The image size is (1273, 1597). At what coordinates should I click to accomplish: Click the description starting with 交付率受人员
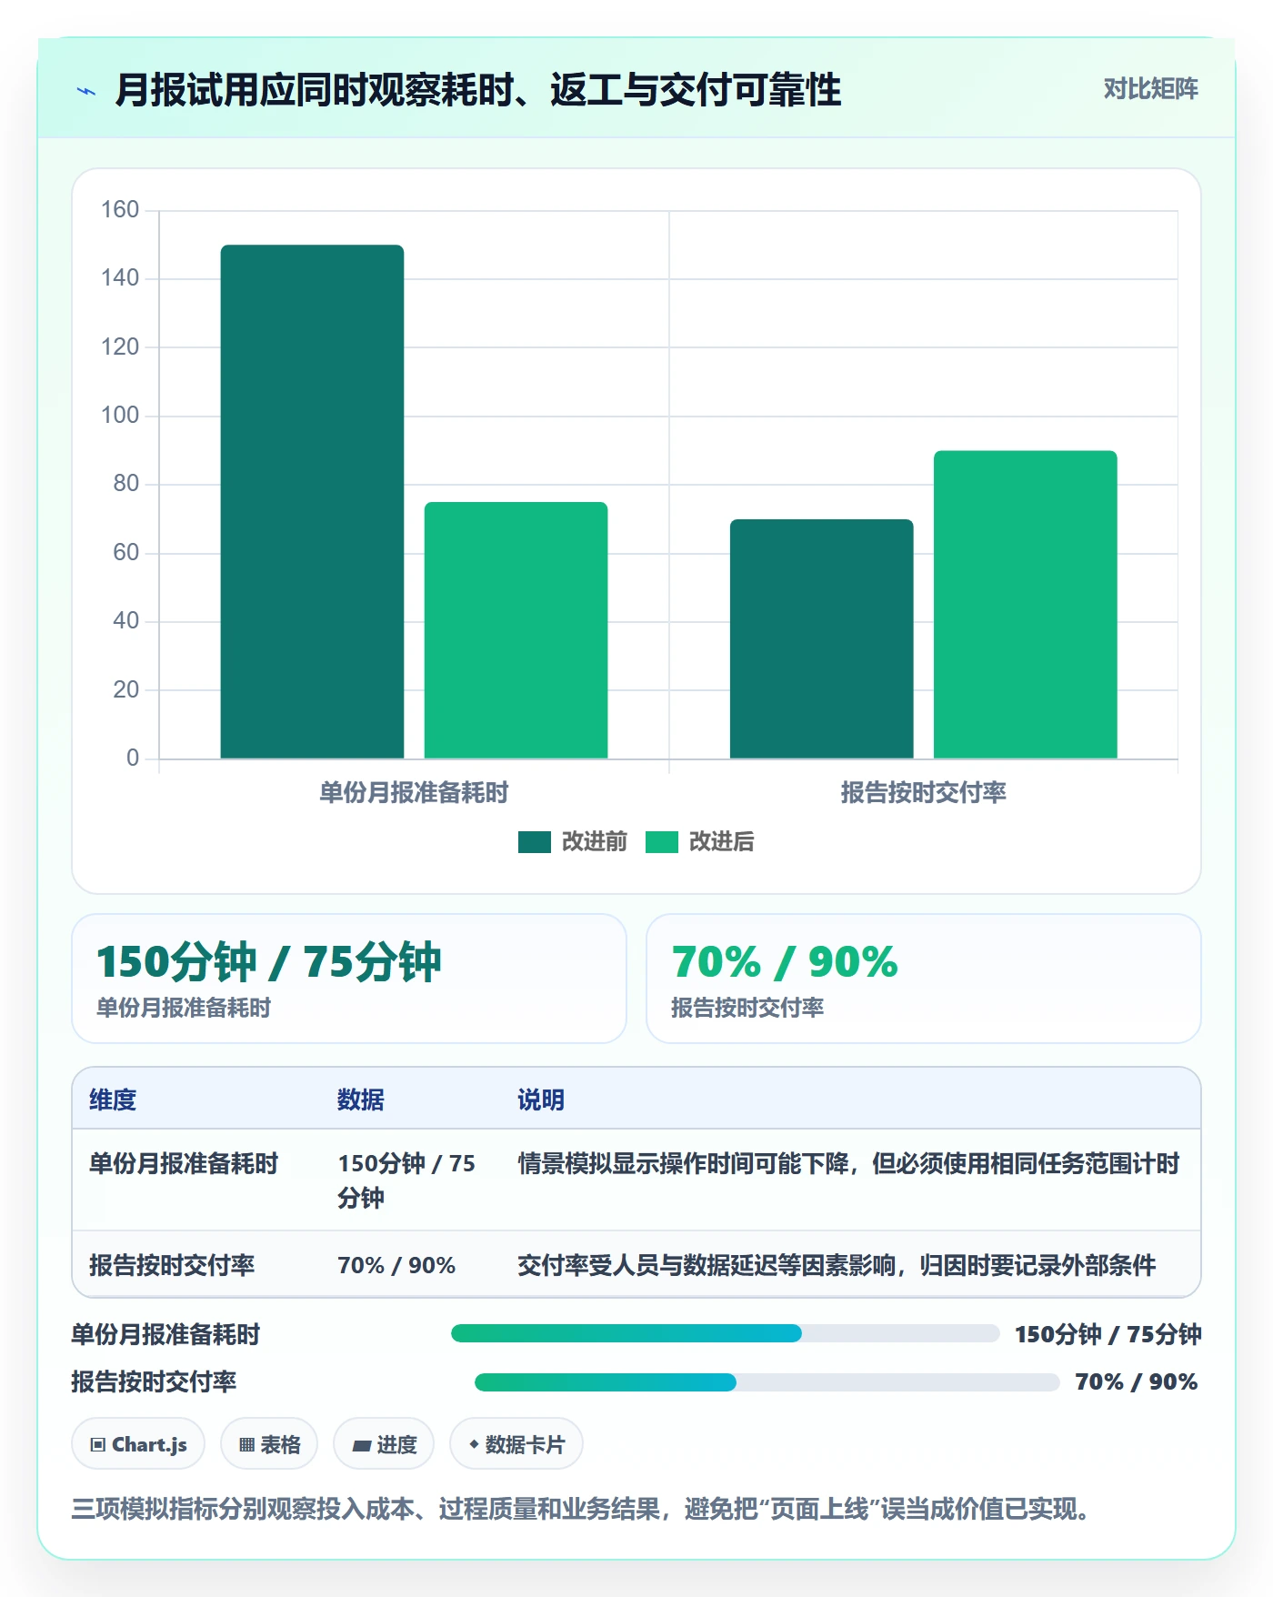point(837,1266)
